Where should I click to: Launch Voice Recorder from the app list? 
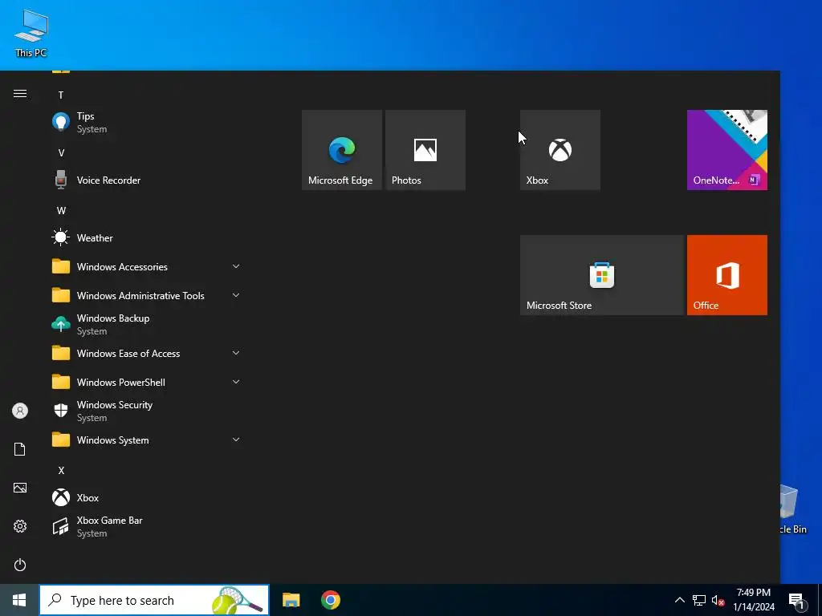147,180
